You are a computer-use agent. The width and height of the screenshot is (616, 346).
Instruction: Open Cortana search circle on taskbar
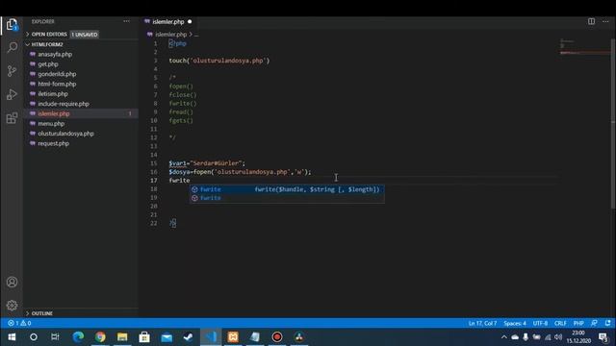(34, 337)
